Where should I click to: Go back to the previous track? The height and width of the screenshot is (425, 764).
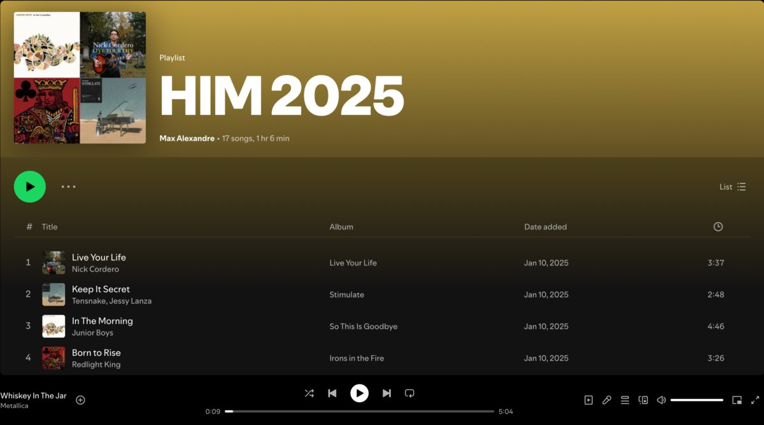[x=332, y=393]
